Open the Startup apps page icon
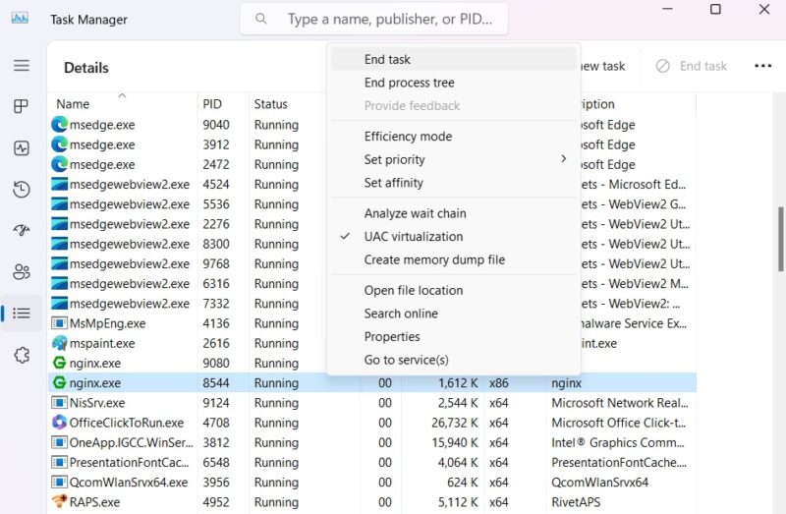 click(22, 231)
